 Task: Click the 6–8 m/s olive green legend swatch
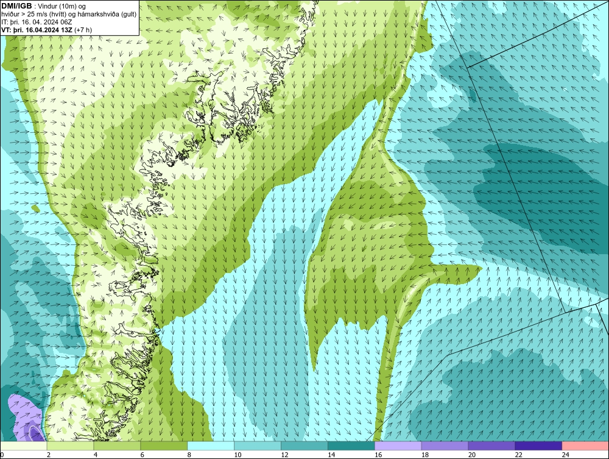(x=164, y=446)
